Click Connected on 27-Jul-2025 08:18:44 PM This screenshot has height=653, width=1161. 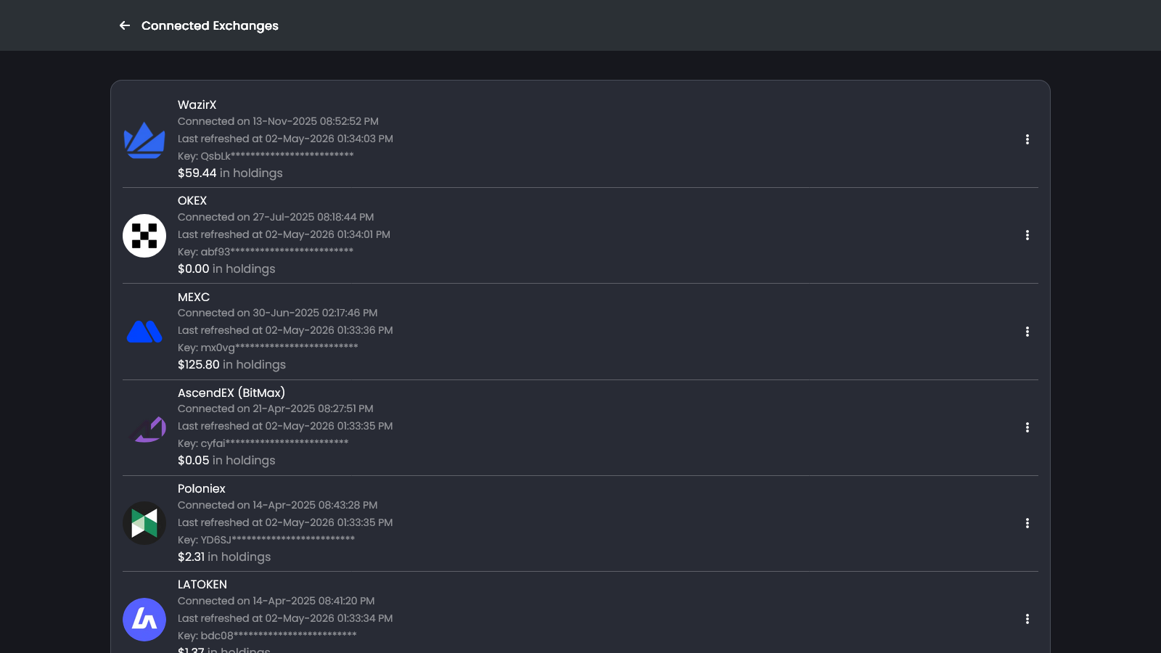pos(276,217)
